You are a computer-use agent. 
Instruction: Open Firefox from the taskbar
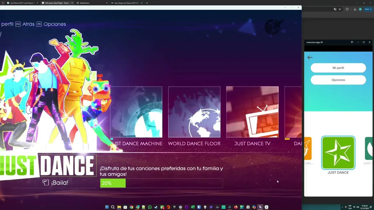(x=236, y=207)
